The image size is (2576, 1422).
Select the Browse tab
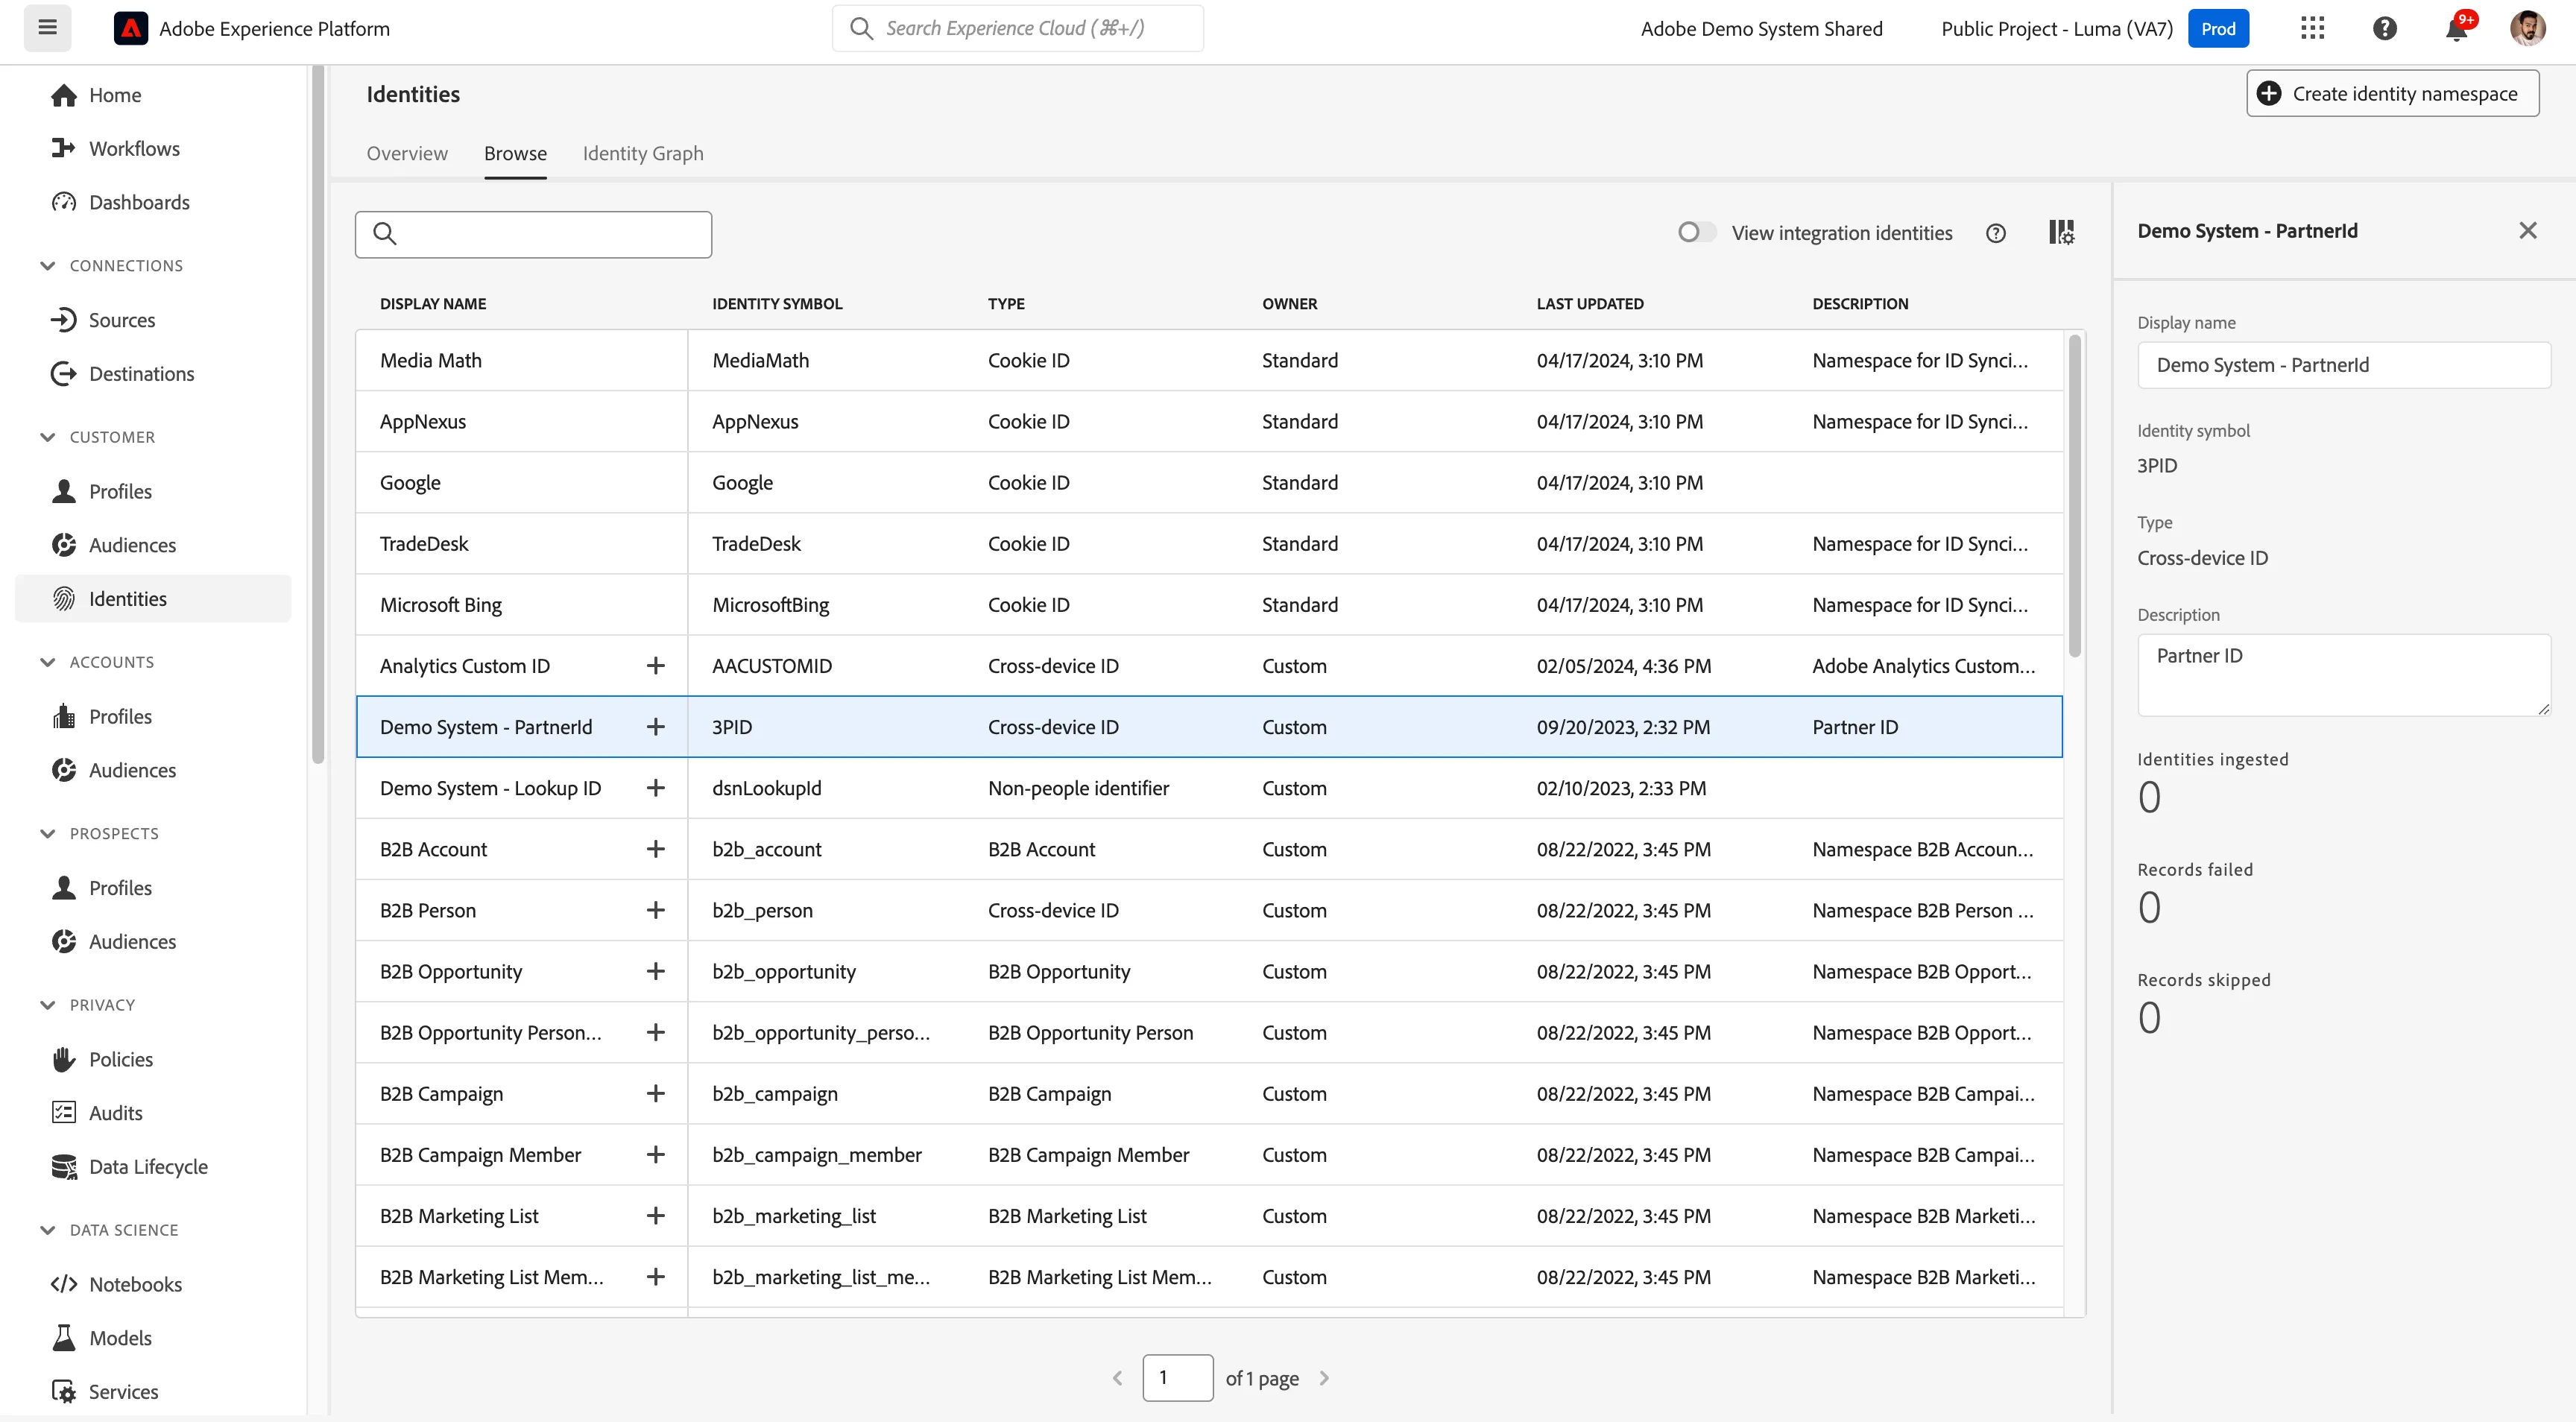click(515, 154)
